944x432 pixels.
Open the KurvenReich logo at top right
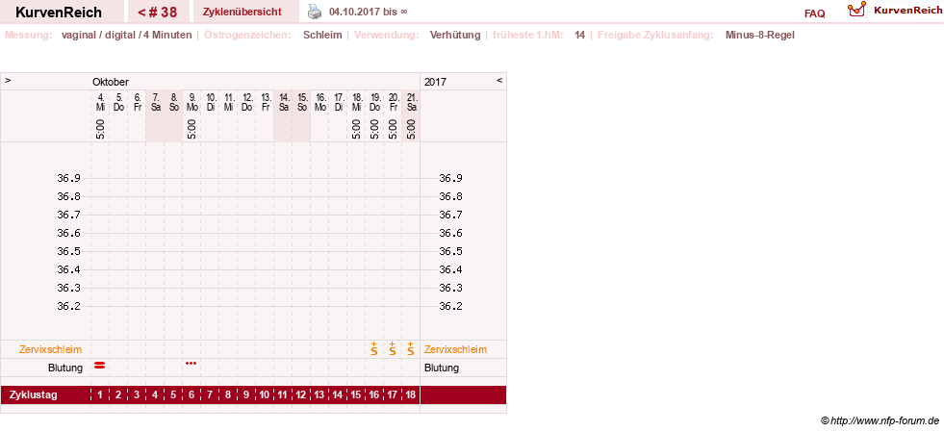coord(894,11)
